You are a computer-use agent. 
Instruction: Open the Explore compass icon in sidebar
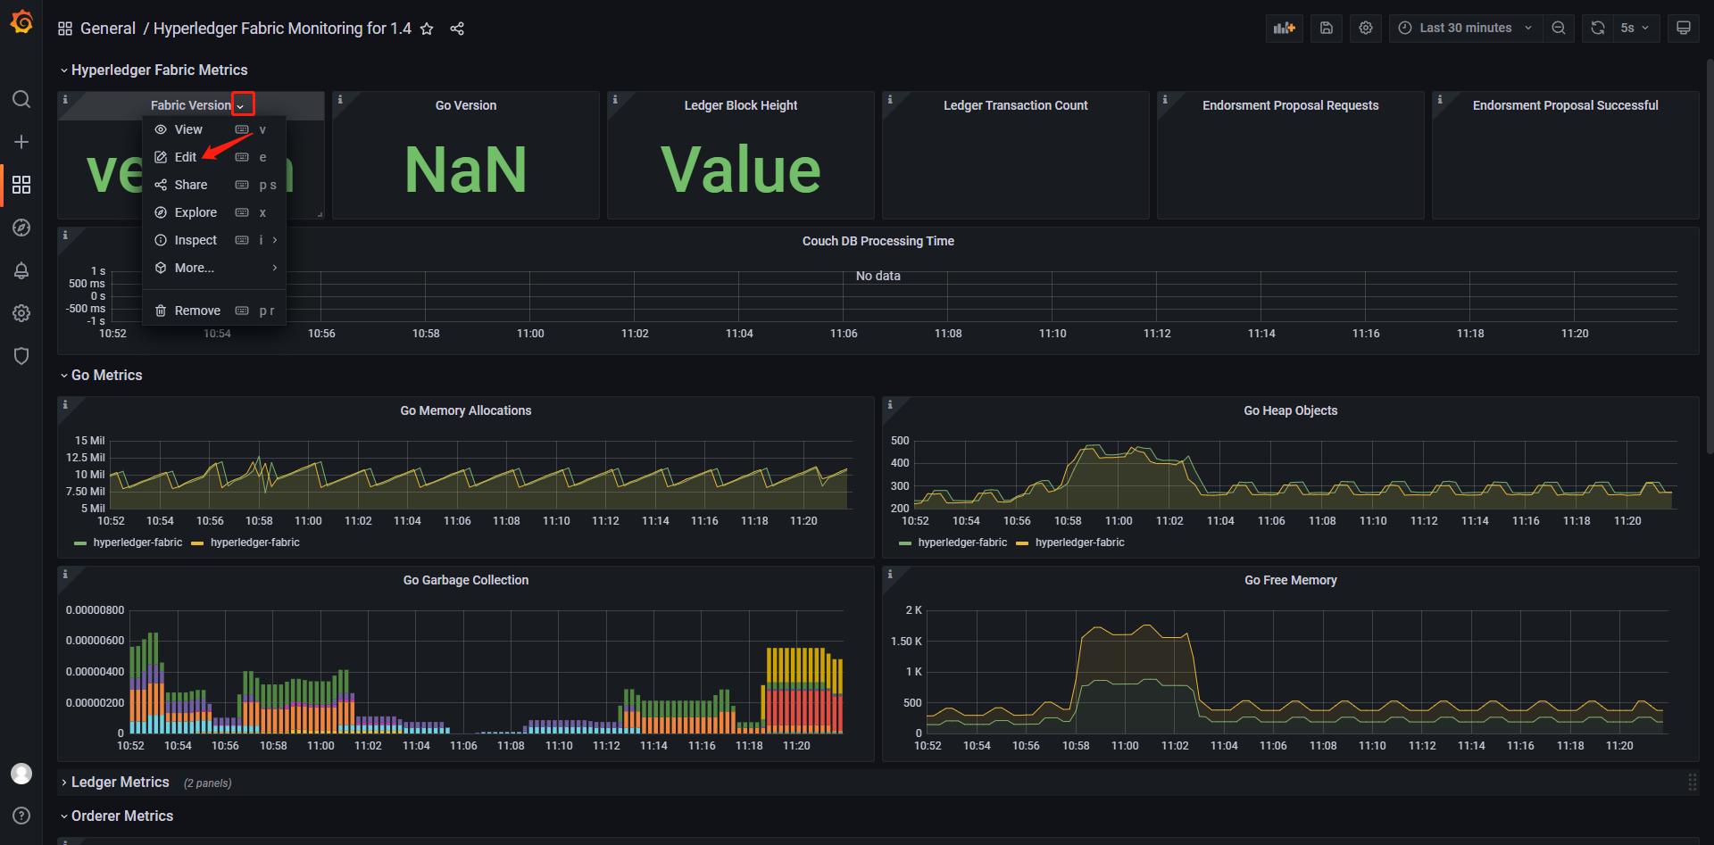tap(21, 228)
